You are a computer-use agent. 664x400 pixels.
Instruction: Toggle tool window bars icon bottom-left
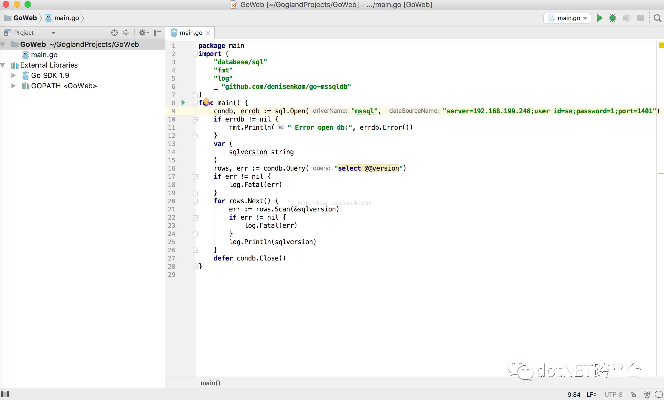(5, 394)
